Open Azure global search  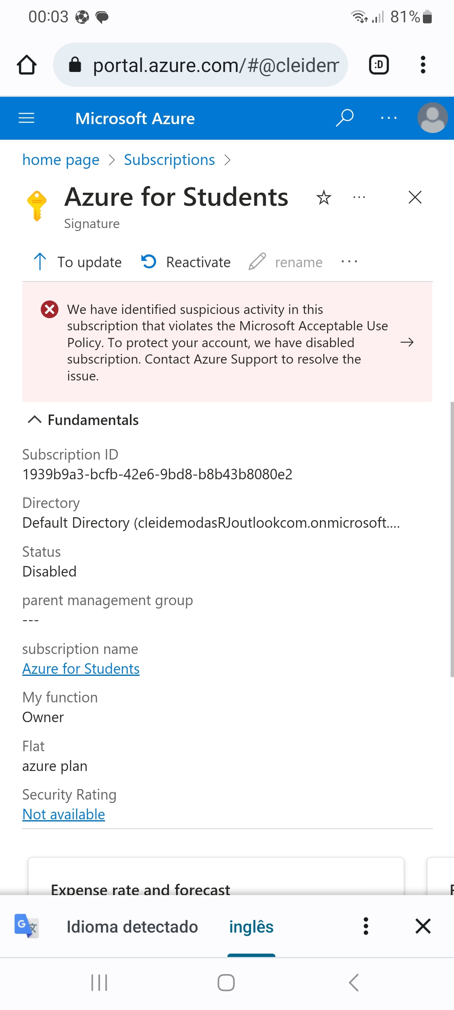344,118
